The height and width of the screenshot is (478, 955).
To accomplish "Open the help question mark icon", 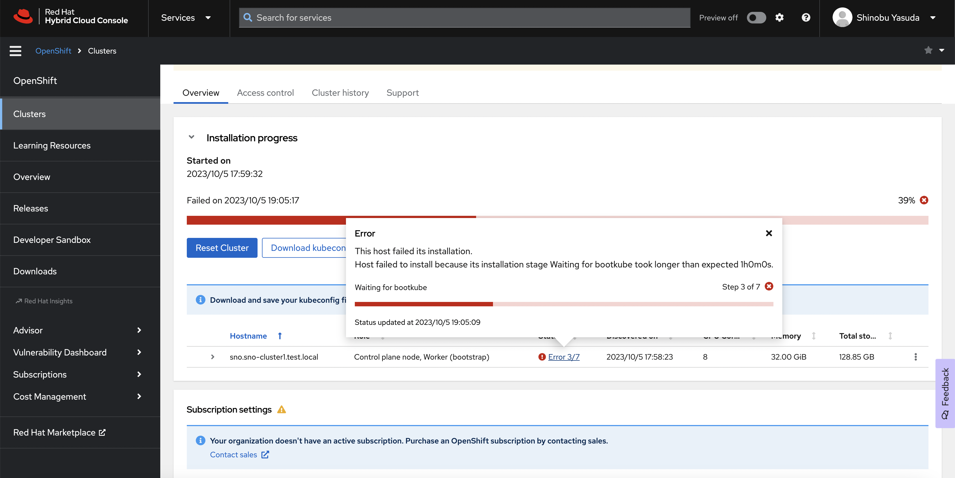I will (806, 17).
